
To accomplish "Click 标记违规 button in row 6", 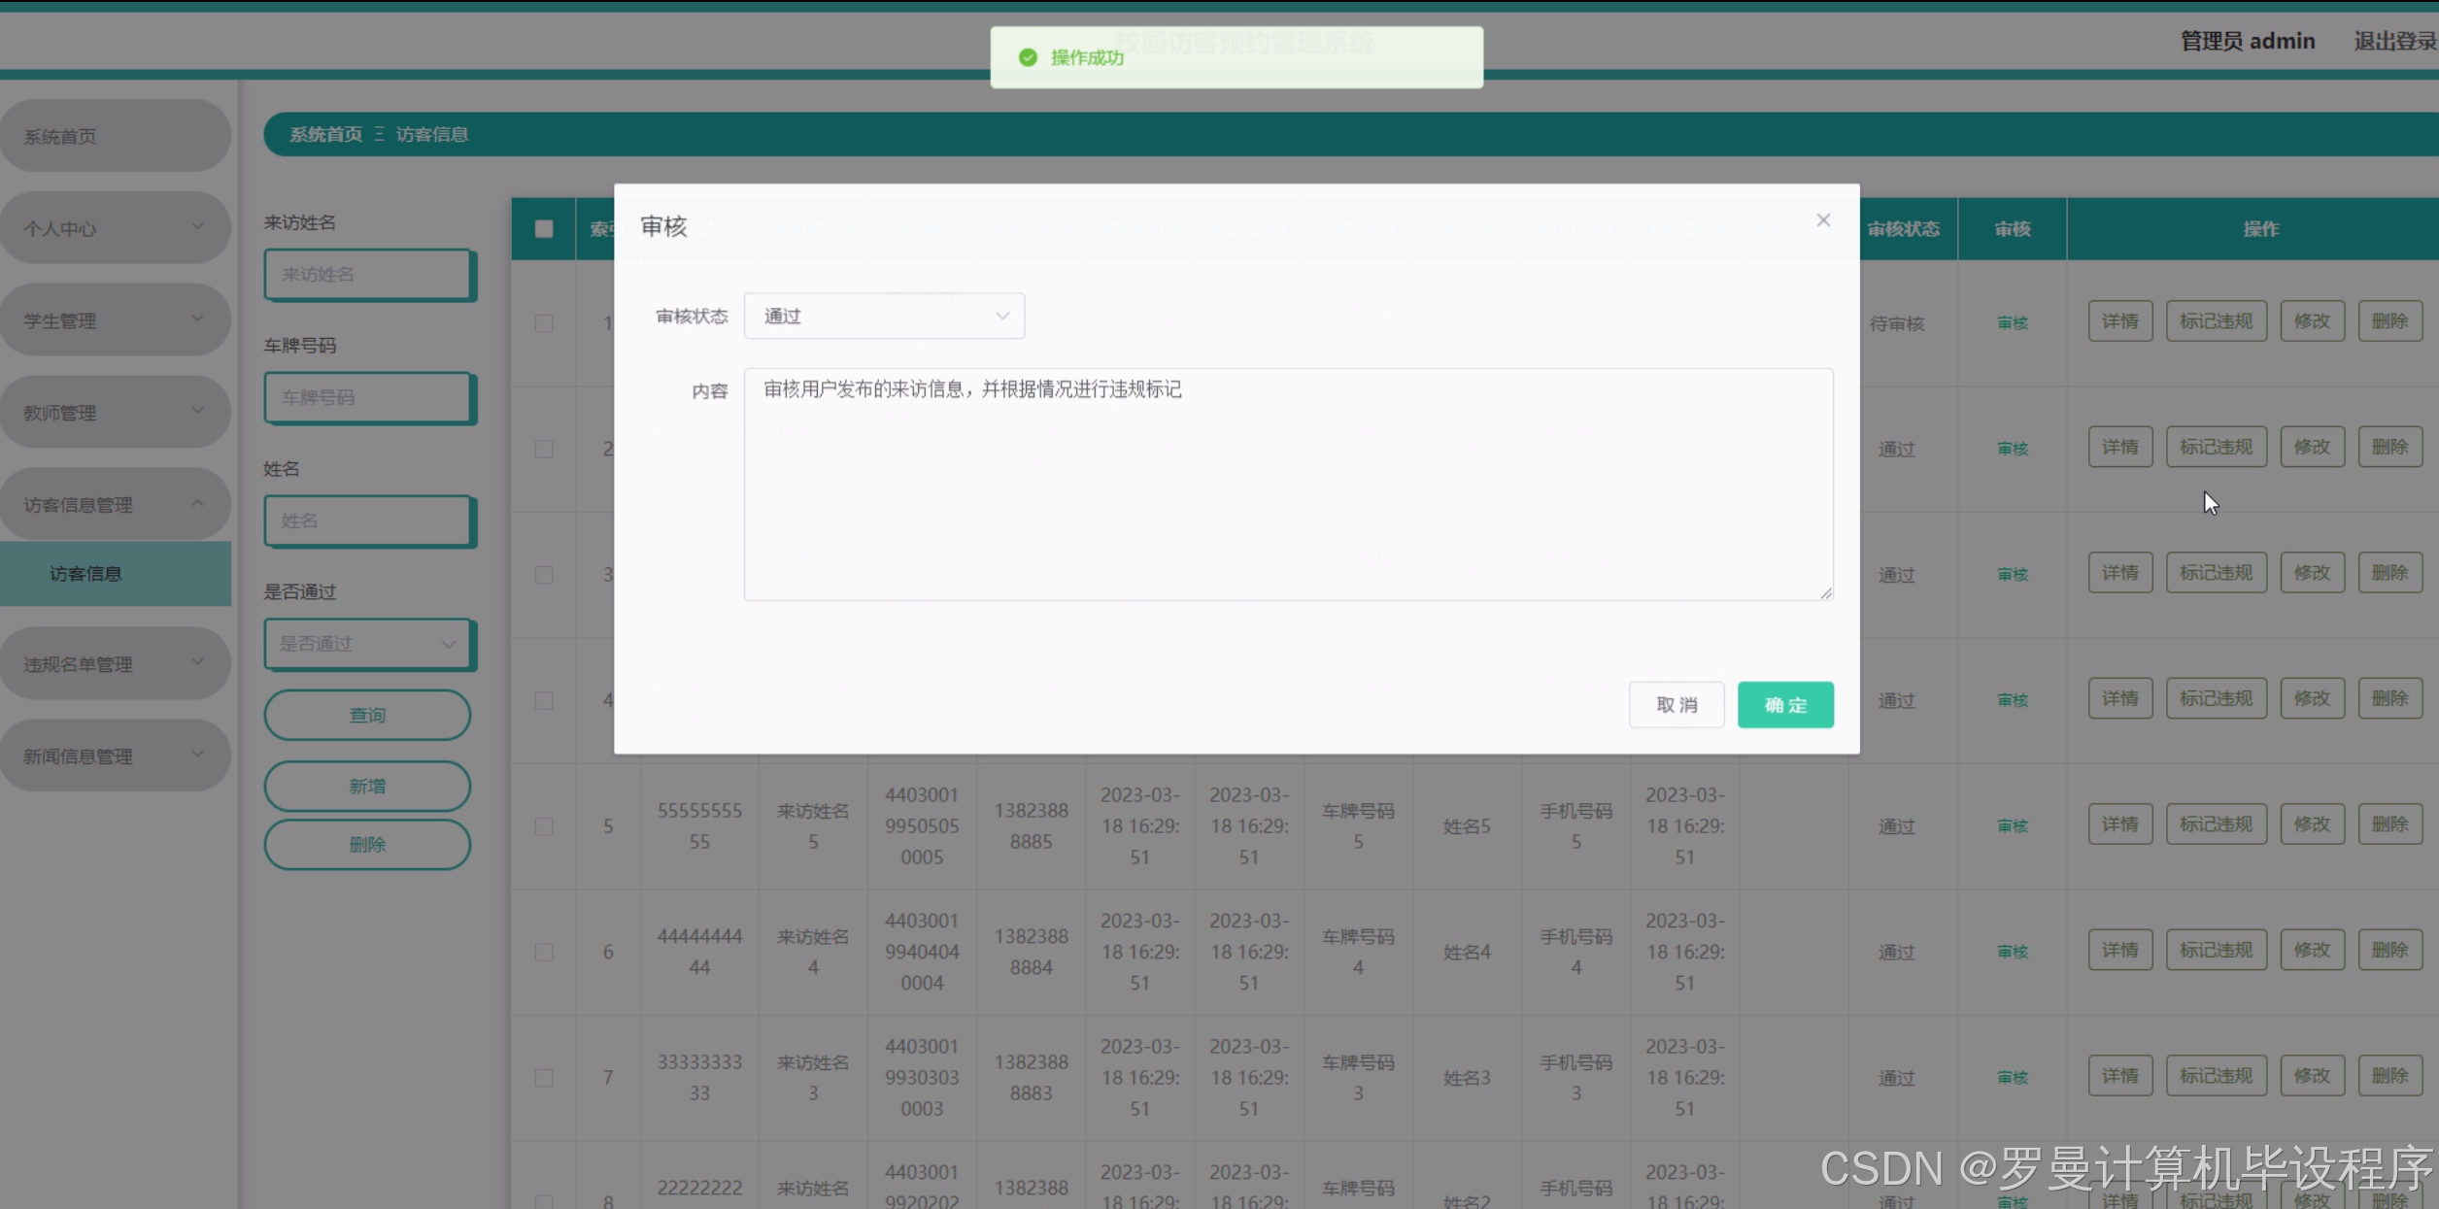I will click(2215, 950).
